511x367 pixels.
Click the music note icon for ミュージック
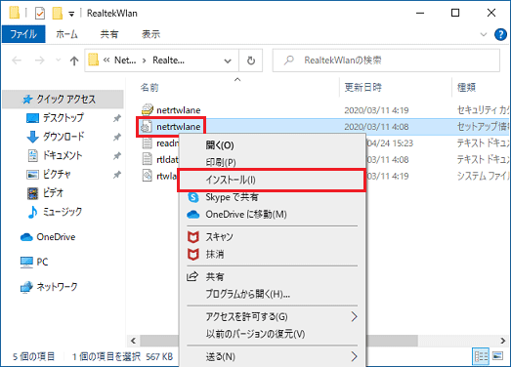click(x=32, y=212)
